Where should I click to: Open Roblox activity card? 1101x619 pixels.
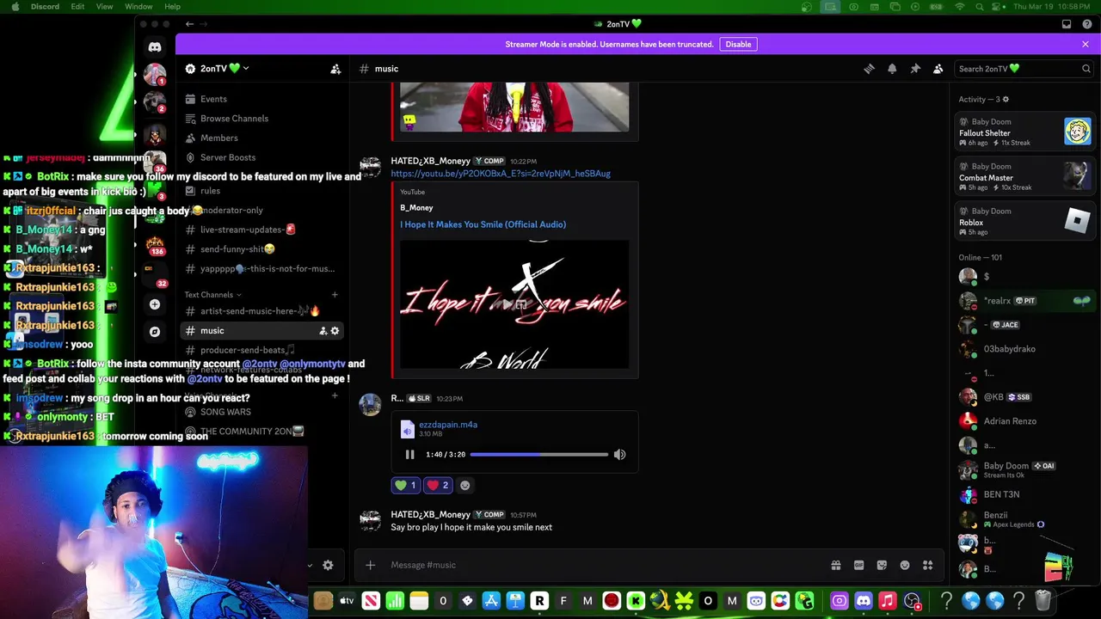(1024, 221)
